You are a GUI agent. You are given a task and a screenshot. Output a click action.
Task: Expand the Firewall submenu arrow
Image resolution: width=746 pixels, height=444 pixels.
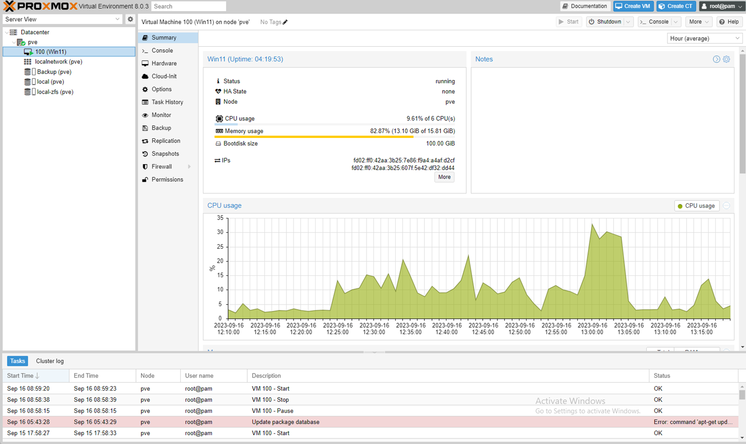[x=189, y=167]
